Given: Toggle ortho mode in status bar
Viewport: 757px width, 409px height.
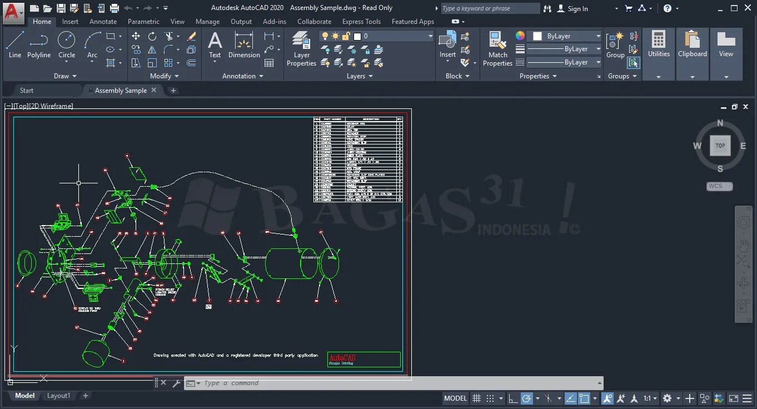Looking at the screenshot, I should pos(513,398).
